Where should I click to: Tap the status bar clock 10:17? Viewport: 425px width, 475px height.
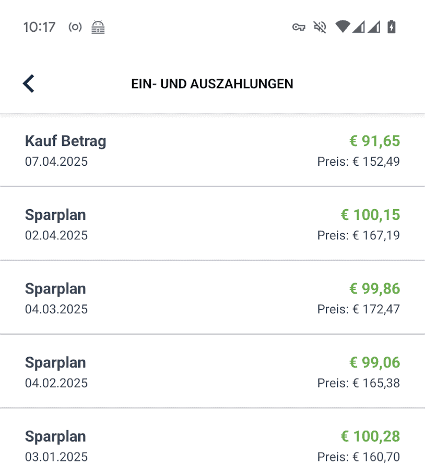[40, 27]
